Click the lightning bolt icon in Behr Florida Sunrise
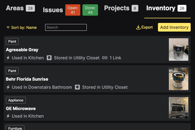 point(8,87)
